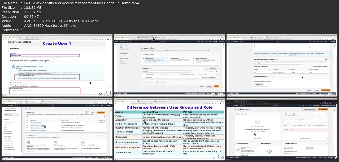Open the 00:00:10 Create User 1 thumbnail
Image resolution: width=339 pixels, height=162 pixels.
tap(57, 65)
